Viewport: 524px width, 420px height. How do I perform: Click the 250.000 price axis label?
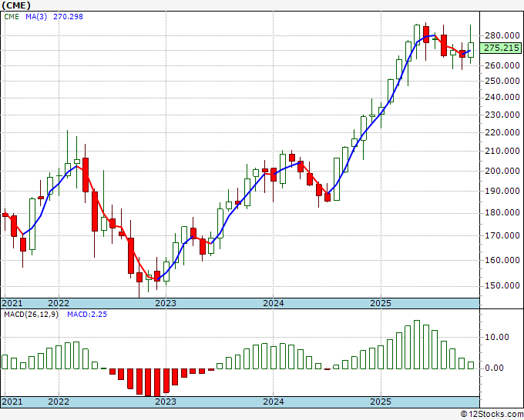click(x=502, y=81)
